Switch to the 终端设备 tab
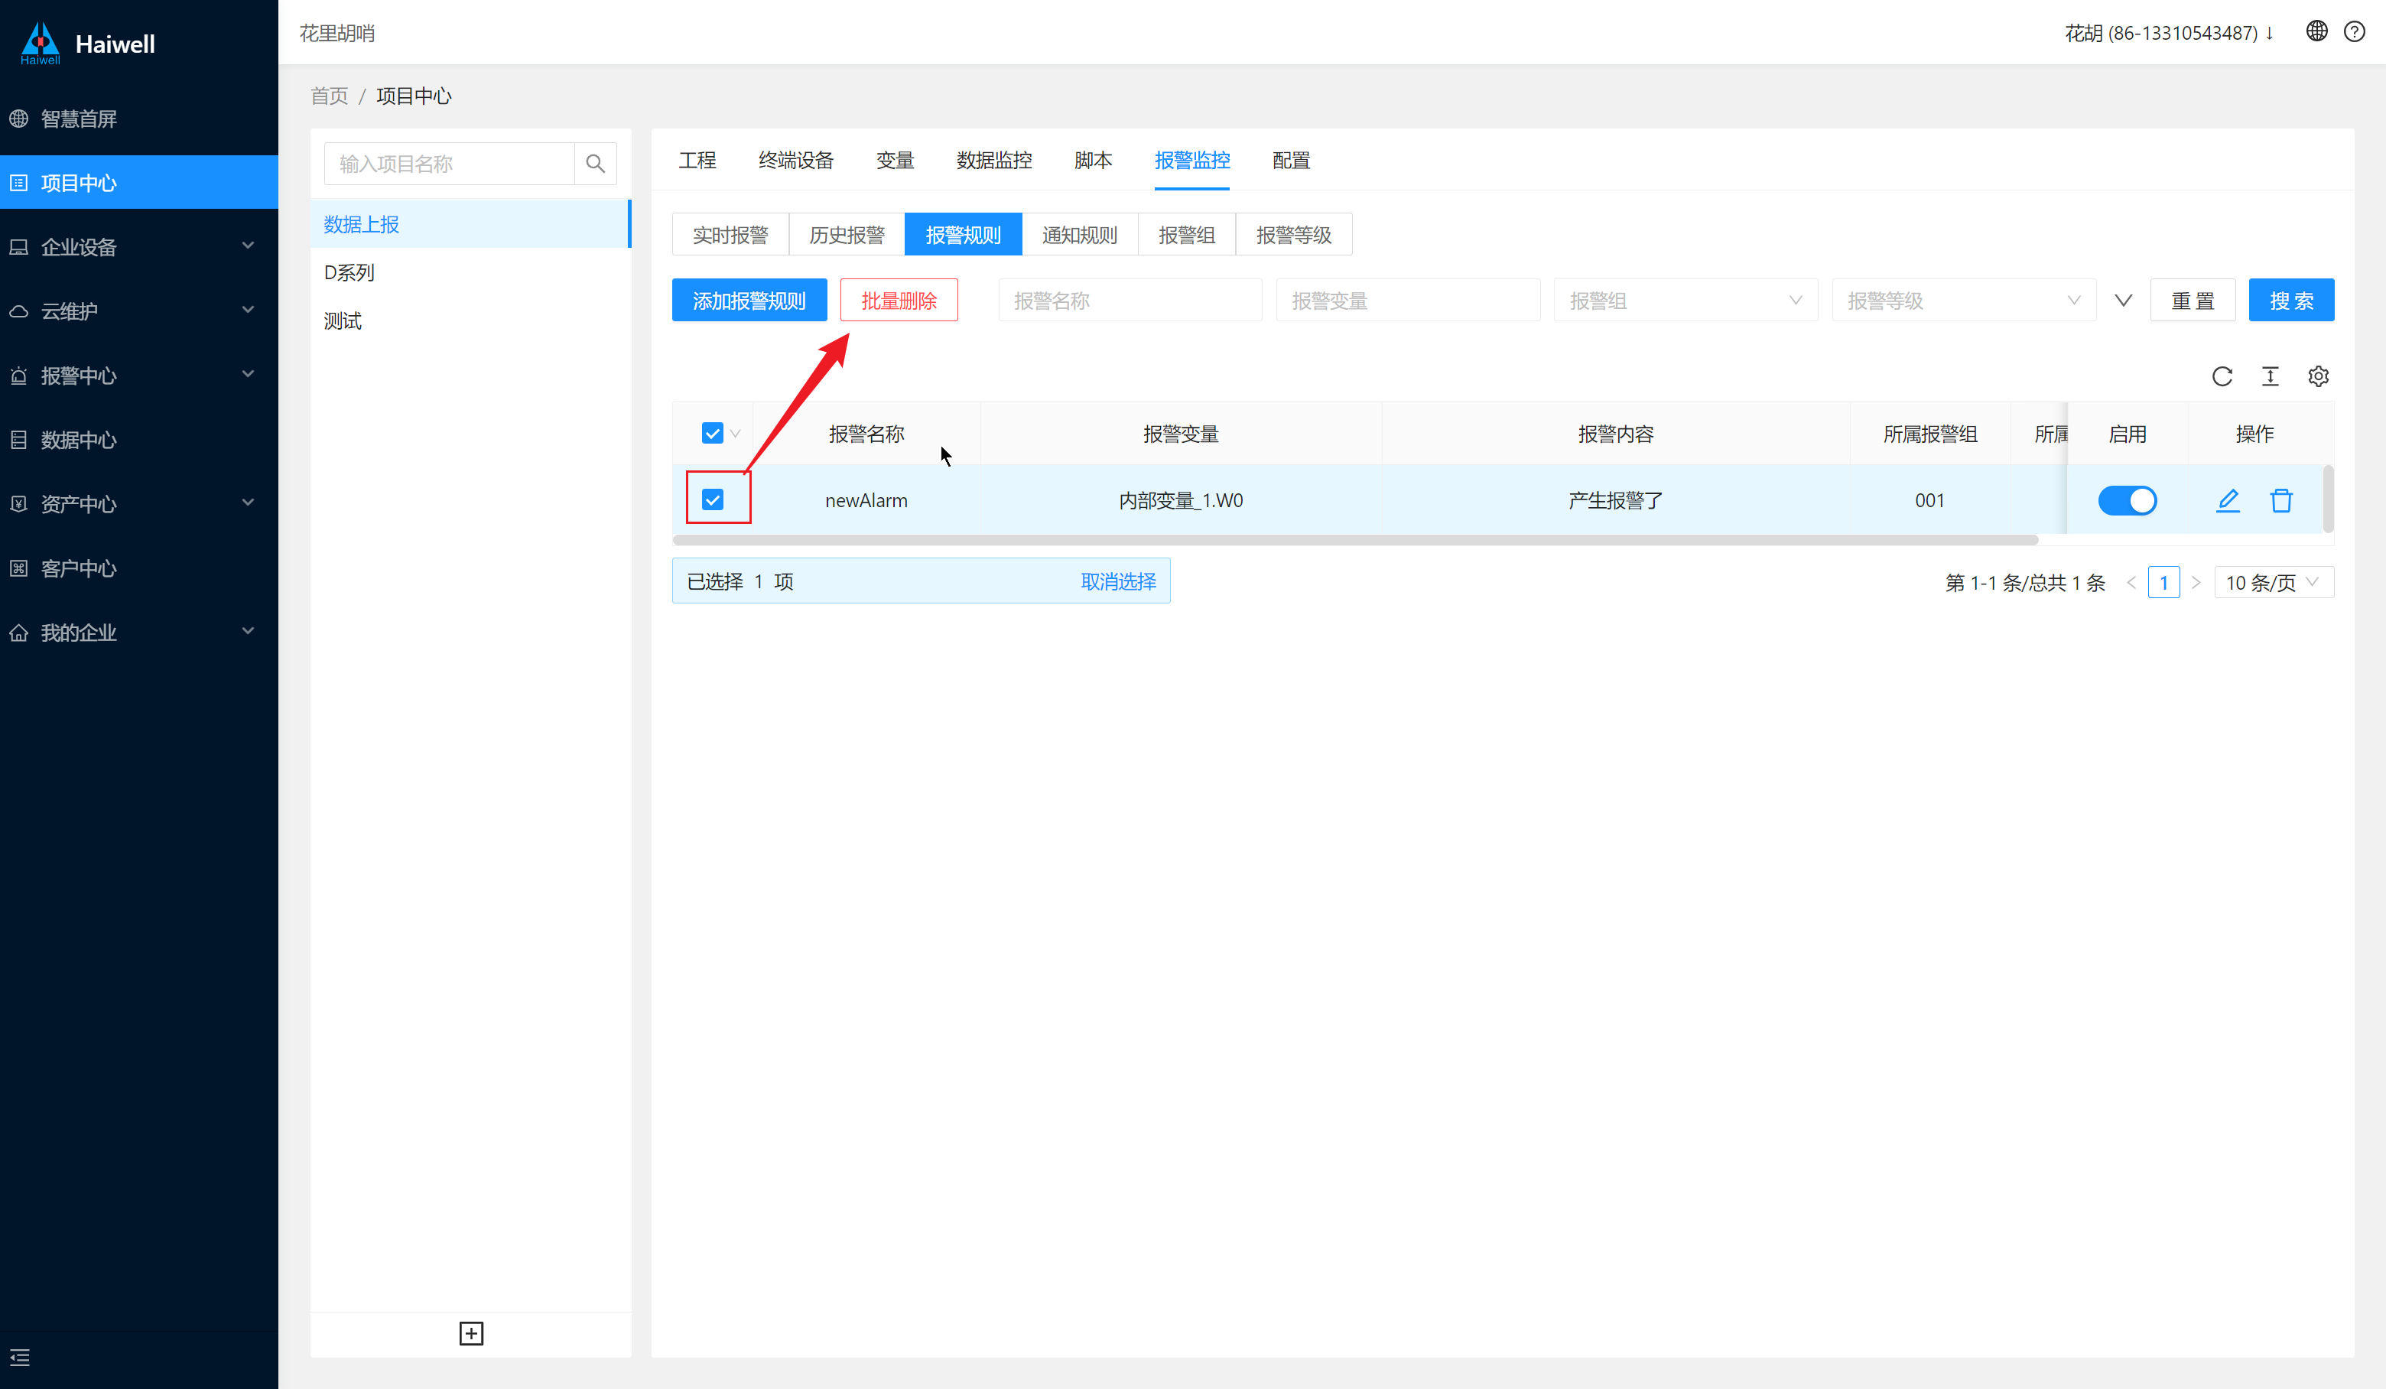This screenshot has width=2386, height=1389. 796,160
